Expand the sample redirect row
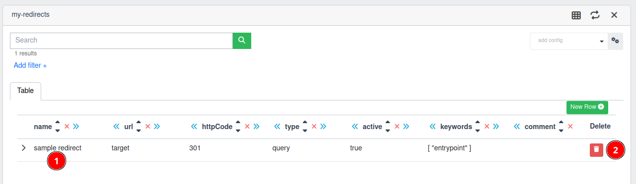Screen dimensions: 636x184 click(23, 148)
